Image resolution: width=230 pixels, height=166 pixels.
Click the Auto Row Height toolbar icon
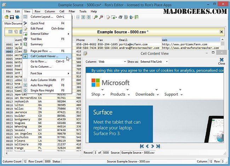(x=83, y=17)
